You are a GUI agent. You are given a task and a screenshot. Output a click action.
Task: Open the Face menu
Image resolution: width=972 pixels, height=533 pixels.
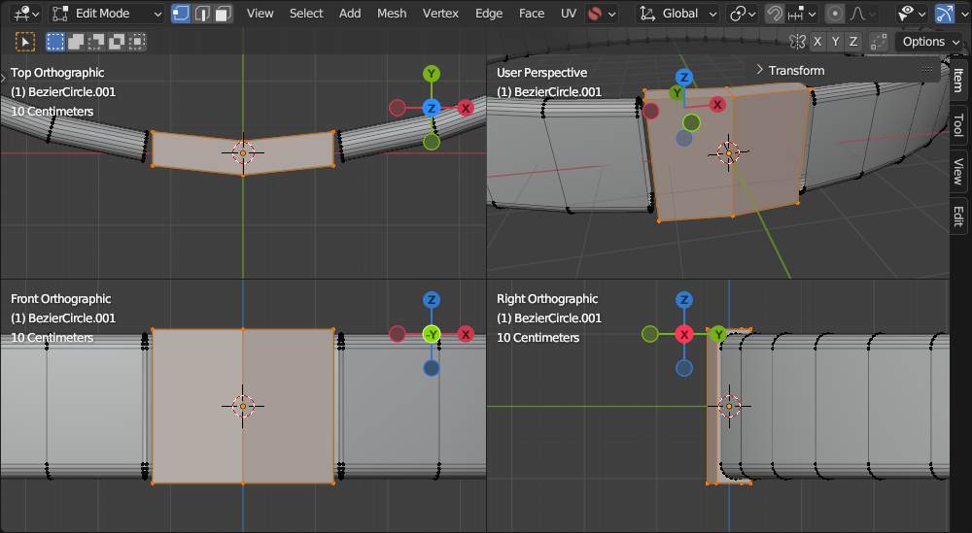point(532,13)
